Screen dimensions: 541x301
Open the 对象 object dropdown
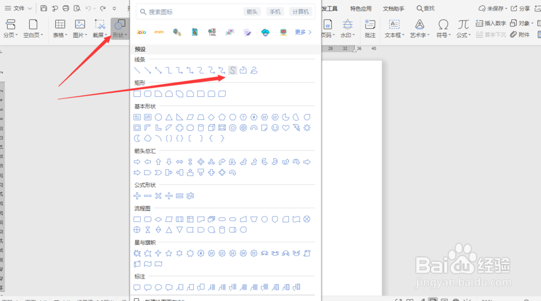click(522, 23)
